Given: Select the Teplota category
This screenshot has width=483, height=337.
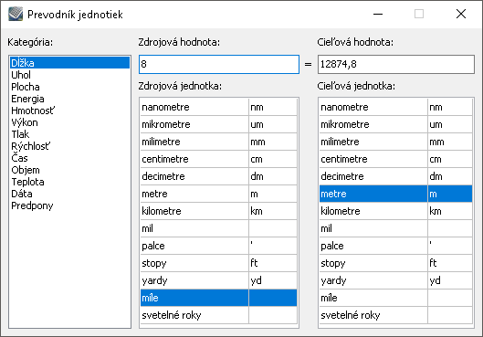Looking at the screenshot, I should [x=69, y=182].
